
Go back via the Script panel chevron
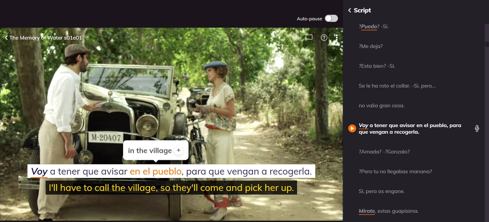tap(350, 10)
